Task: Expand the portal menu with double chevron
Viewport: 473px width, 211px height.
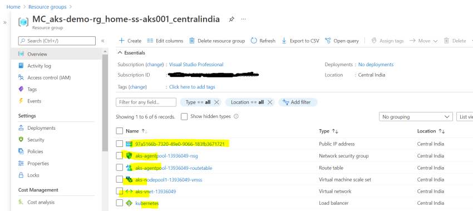Action: tap(5, 22)
